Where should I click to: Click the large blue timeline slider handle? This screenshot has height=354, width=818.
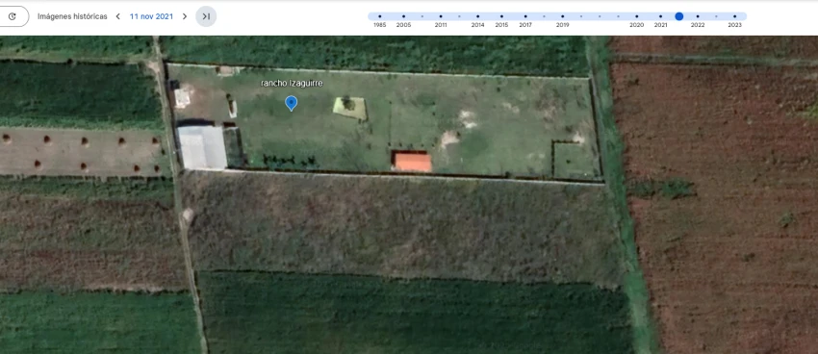[x=679, y=16]
